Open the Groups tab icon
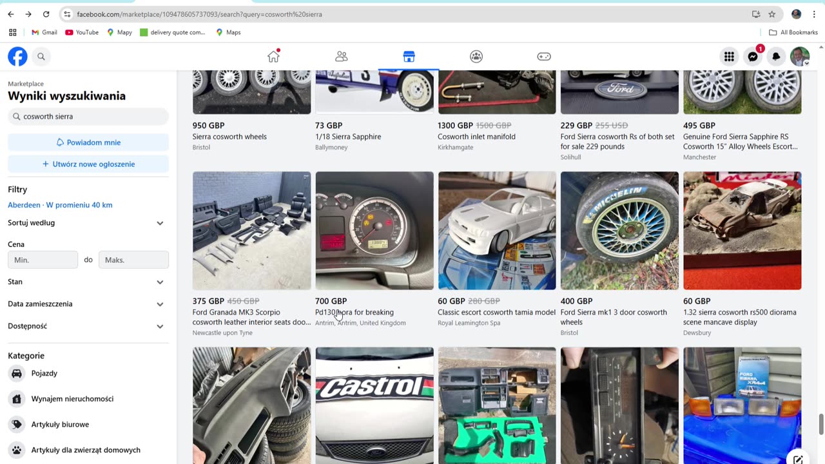Image resolution: width=825 pixels, height=464 pixels. tap(476, 57)
